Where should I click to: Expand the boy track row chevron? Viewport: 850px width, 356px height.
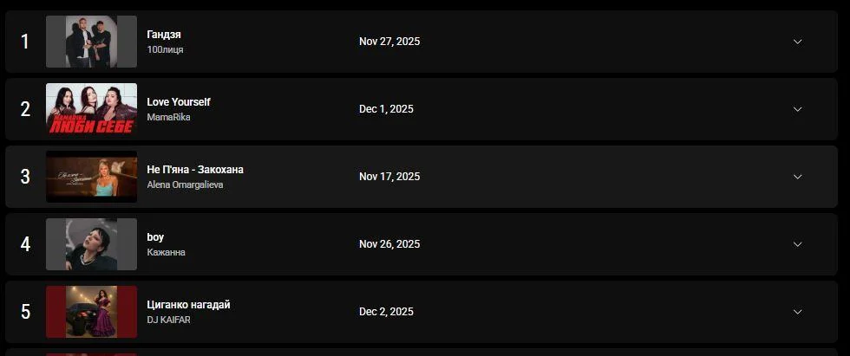[797, 244]
